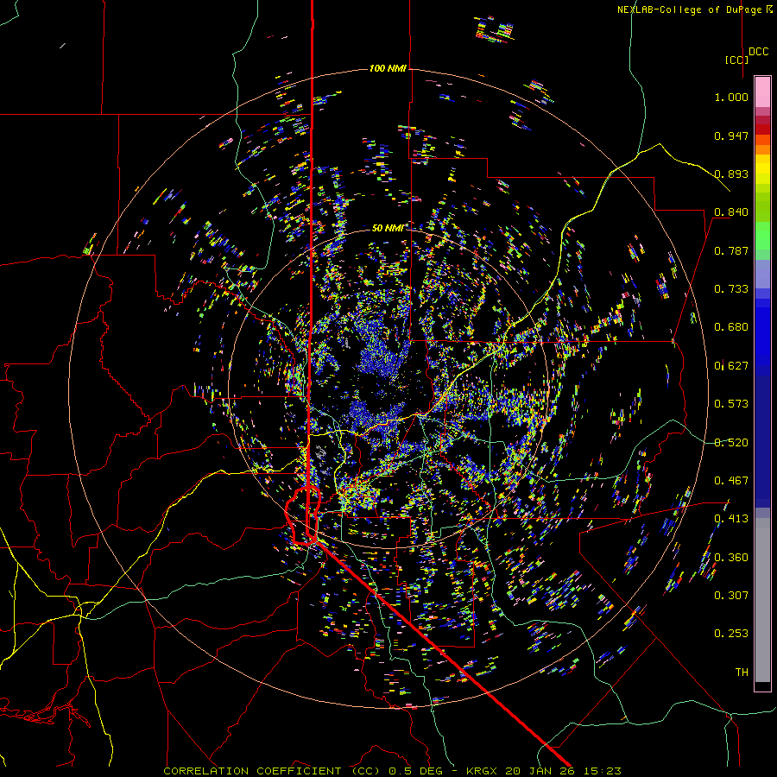This screenshot has height=777, width=777.
Task: Click the 0.733 scale value
Action: [731, 289]
